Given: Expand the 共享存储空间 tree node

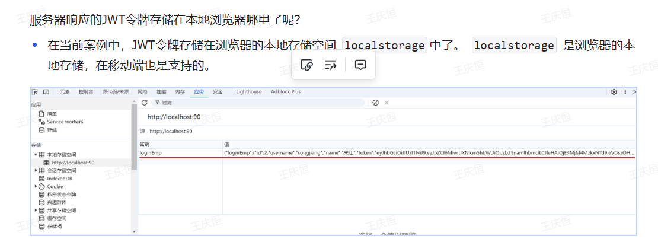Looking at the screenshot, I should coord(35,211).
